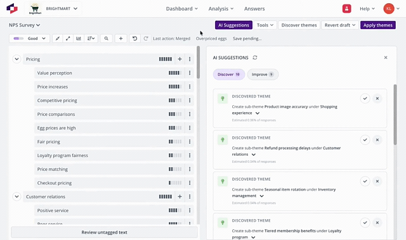Dismiss the Refund processing delays suggestion

[377, 140]
